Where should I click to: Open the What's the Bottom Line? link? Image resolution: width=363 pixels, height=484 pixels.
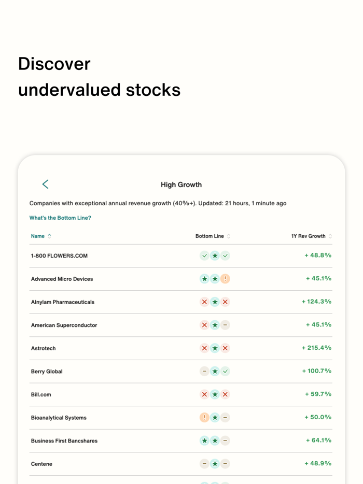(60, 218)
